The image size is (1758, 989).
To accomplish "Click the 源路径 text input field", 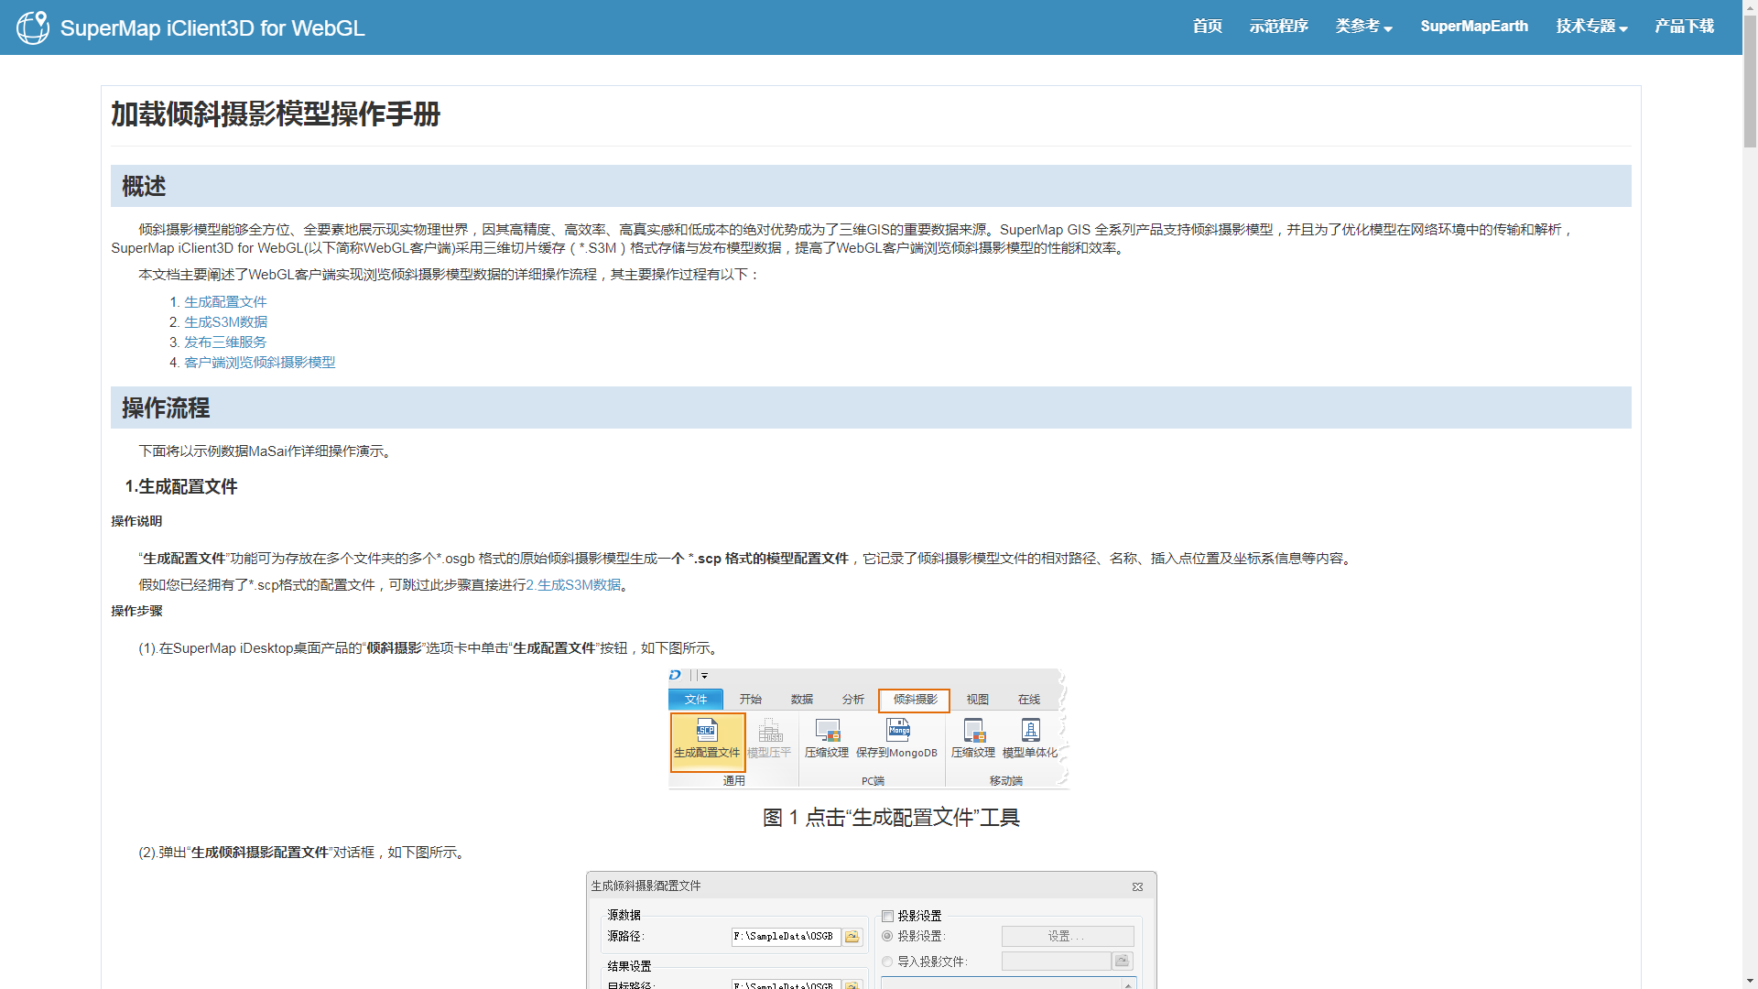I will pos(786,936).
